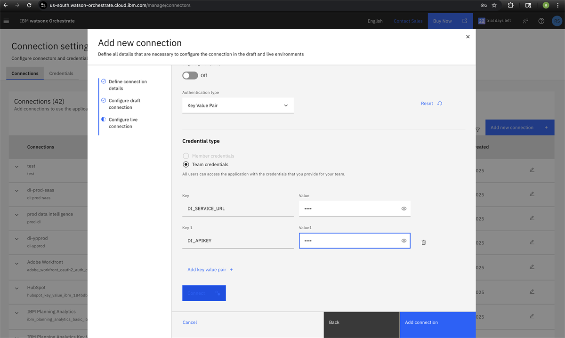
Task: Open the team members icon
Action: click(x=525, y=21)
